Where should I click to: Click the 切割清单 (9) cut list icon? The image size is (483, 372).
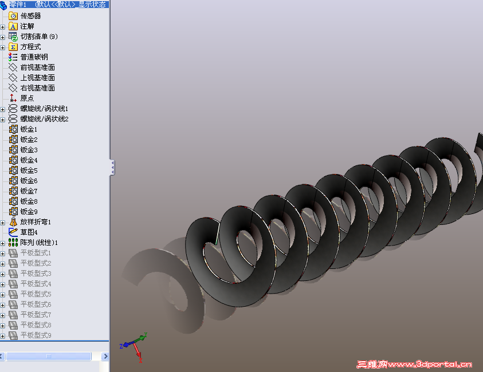(13, 37)
